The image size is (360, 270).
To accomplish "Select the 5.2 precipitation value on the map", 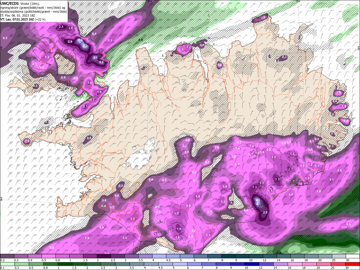I will pos(85,46).
